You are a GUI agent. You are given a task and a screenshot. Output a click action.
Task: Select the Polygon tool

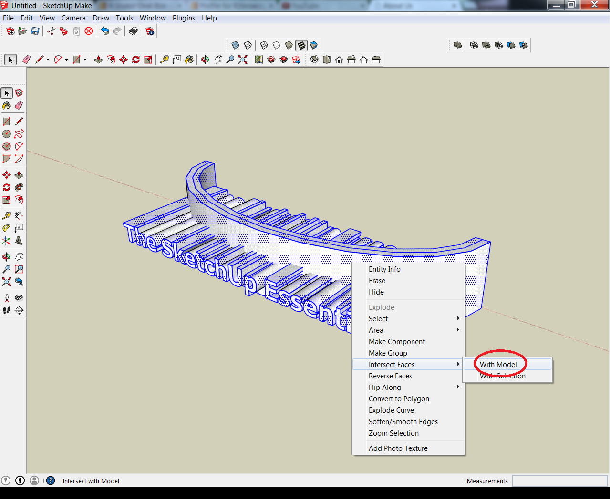7,146
